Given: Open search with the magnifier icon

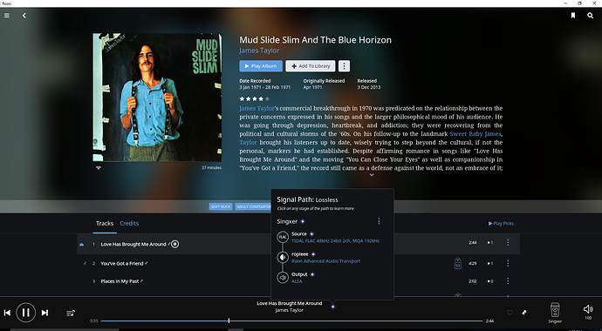Looking at the screenshot, I should (x=590, y=16).
